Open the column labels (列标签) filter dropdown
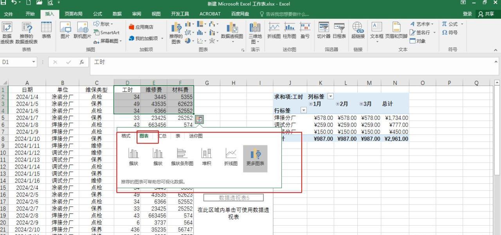The height and width of the screenshot is (235, 501). point(330,97)
